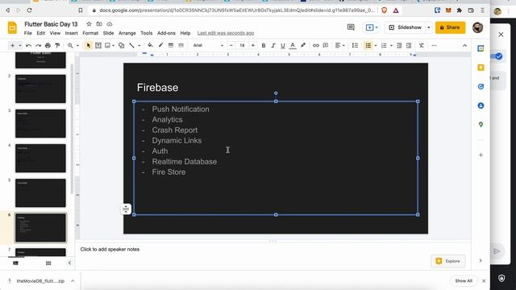Open the shape tool

point(122,45)
